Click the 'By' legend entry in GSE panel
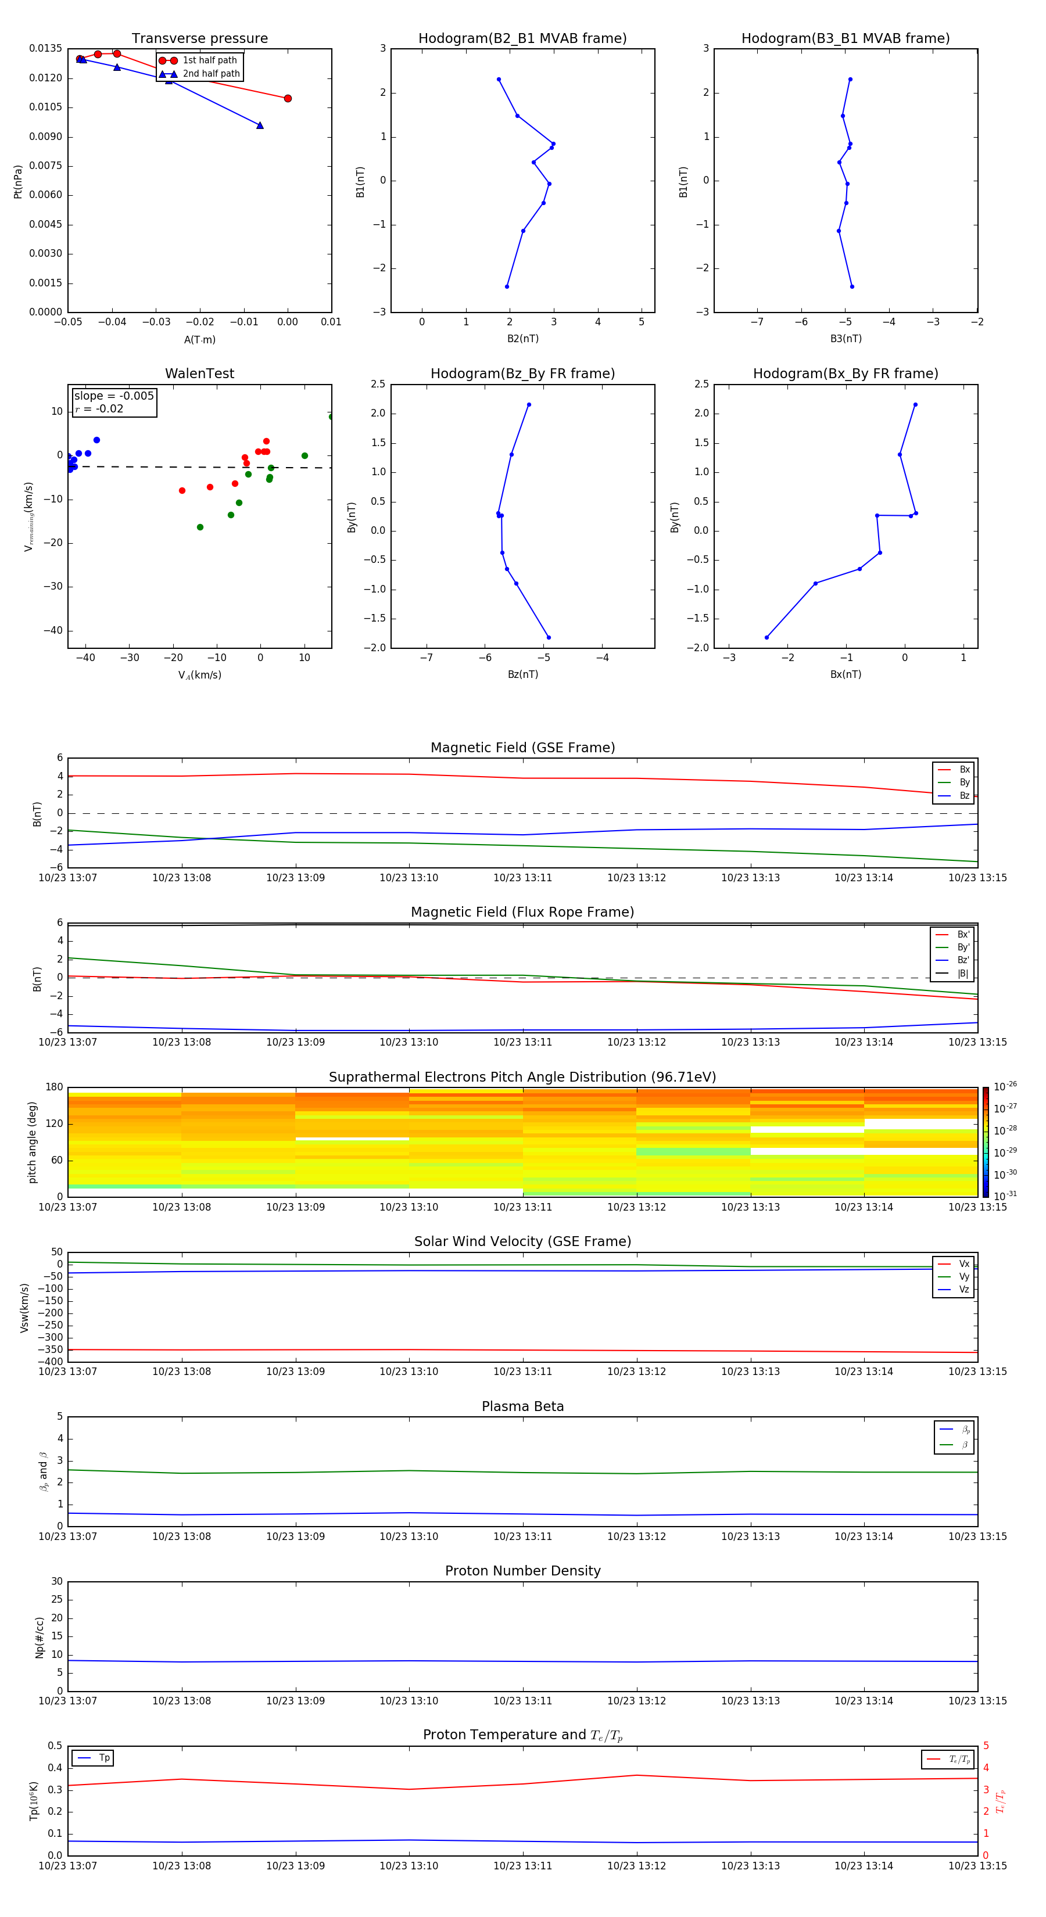The image size is (1046, 1917). [x=954, y=783]
